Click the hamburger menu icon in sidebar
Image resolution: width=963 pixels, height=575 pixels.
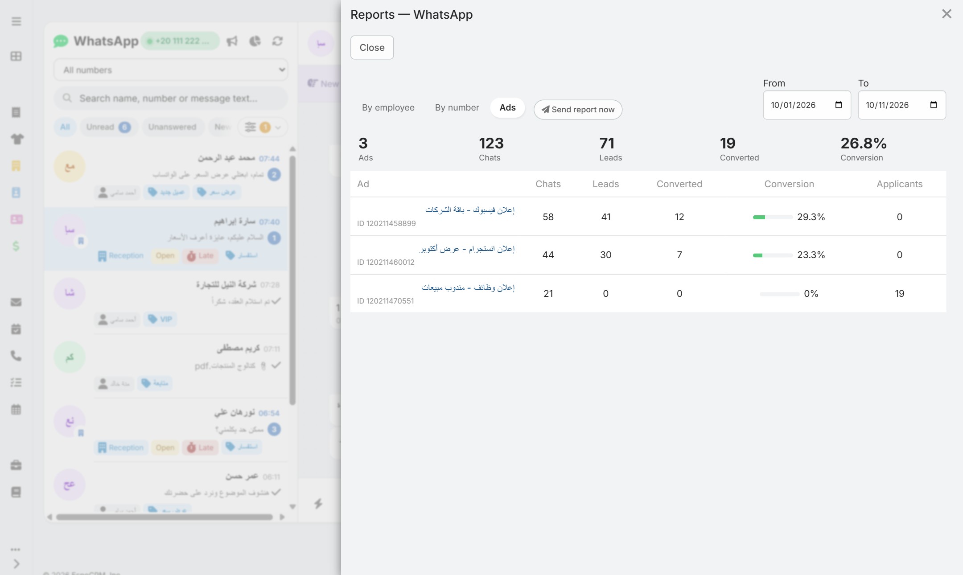(x=16, y=21)
